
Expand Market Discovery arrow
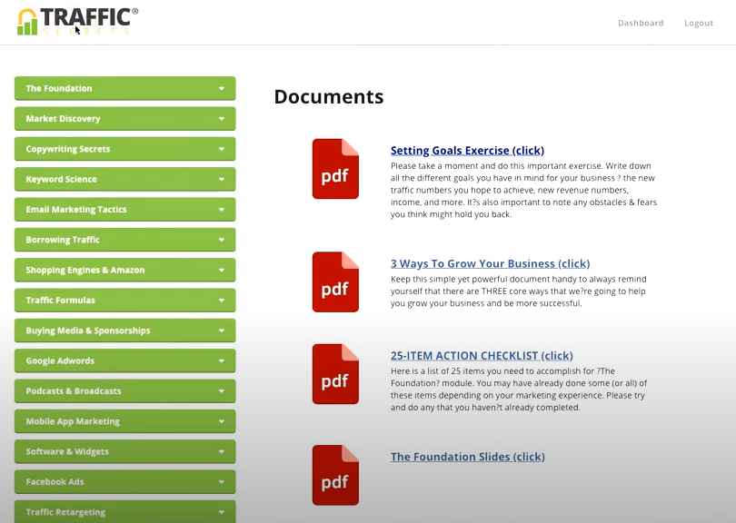pyautogui.click(x=222, y=119)
